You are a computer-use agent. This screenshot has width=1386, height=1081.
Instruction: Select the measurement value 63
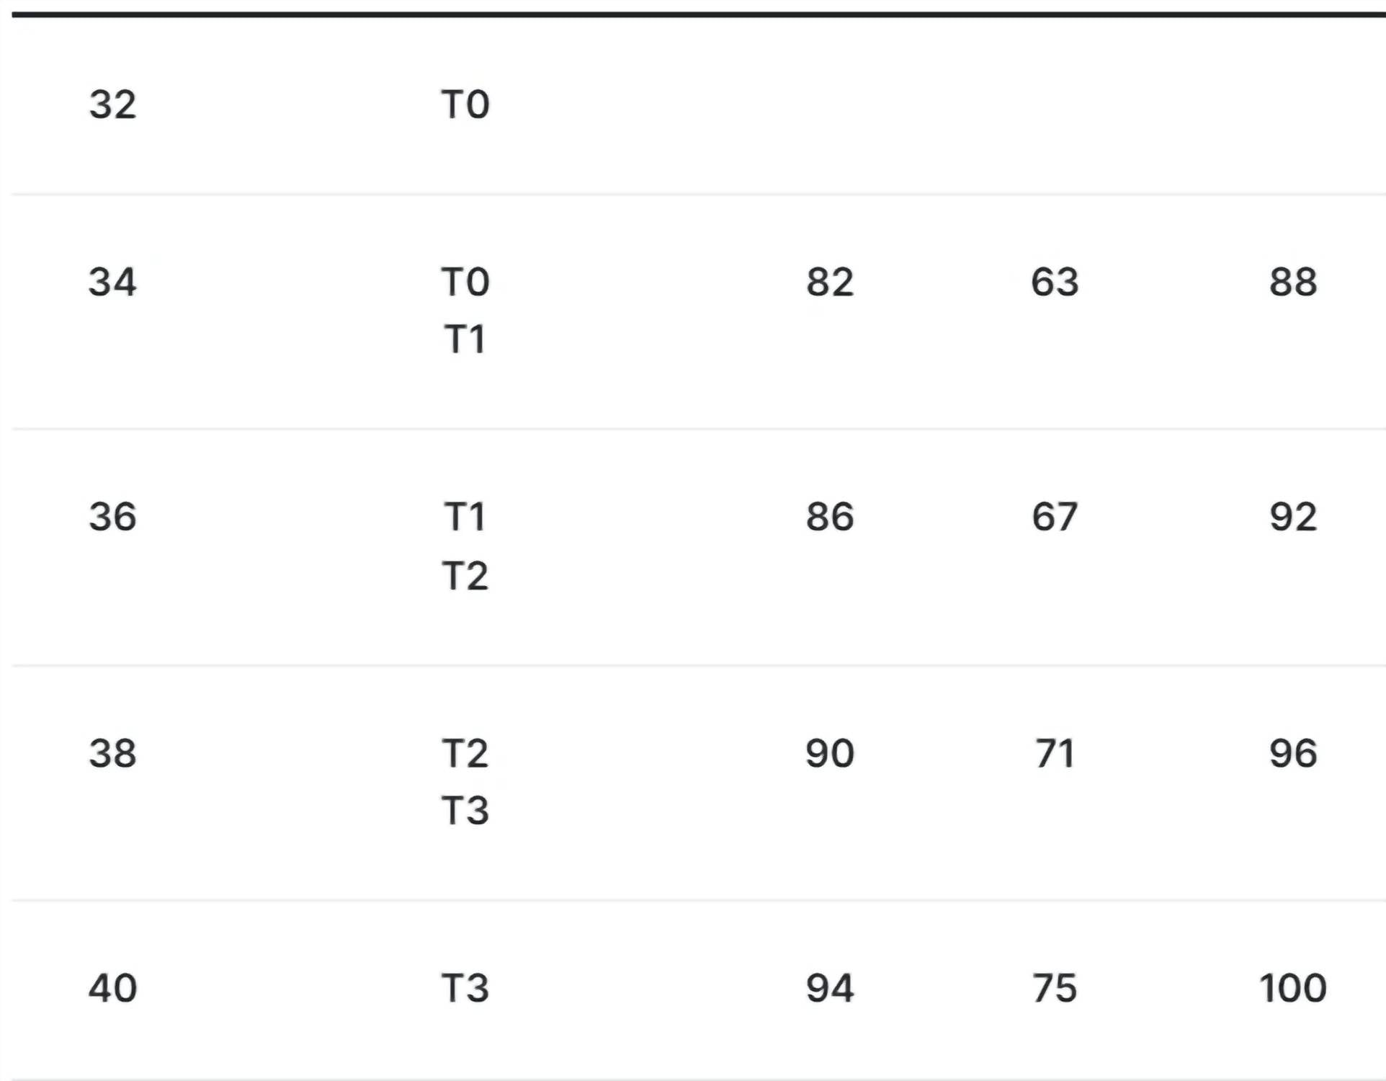tap(1055, 282)
